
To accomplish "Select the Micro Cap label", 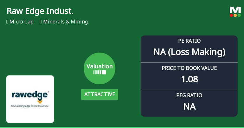I will (x=22, y=22).
